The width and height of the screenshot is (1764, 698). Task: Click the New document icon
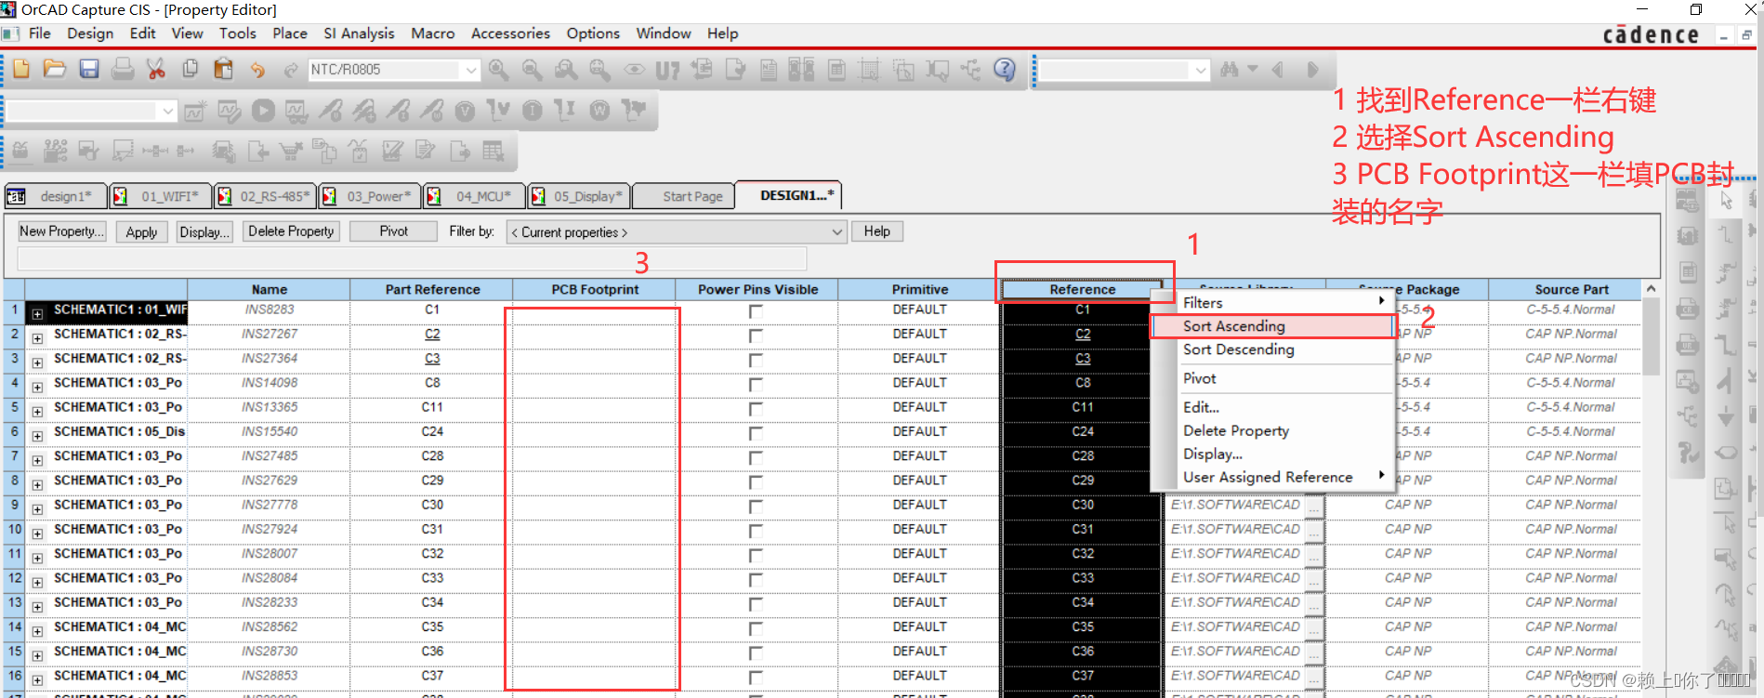[x=20, y=70]
